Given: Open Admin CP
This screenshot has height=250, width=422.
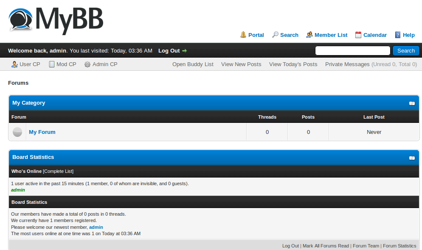Looking at the screenshot, I should click(105, 64).
